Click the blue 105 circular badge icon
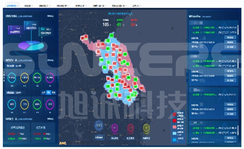 [x=99, y=125]
